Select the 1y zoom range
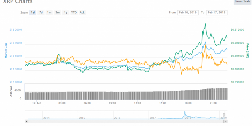Screen dimensions: 252x126 tap(66, 12)
